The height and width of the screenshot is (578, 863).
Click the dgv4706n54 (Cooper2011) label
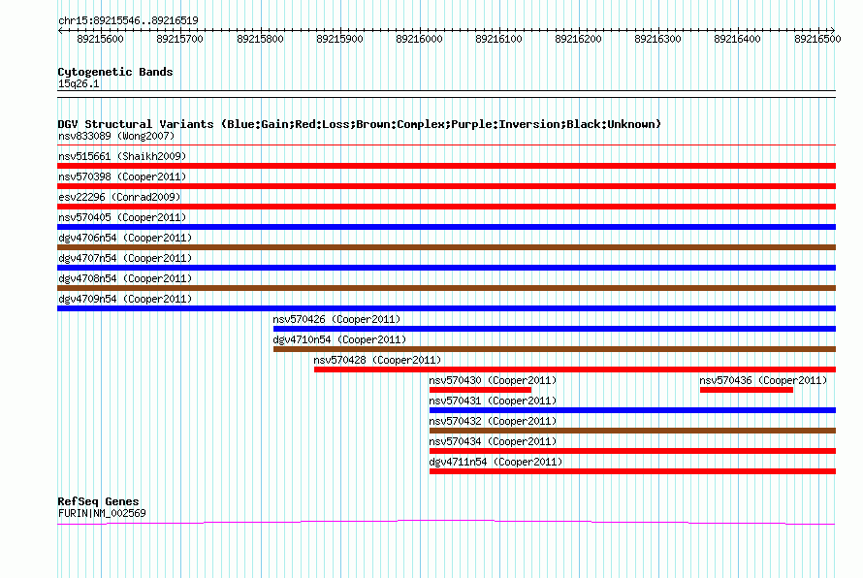pyautogui.click(x=125, y=238)
